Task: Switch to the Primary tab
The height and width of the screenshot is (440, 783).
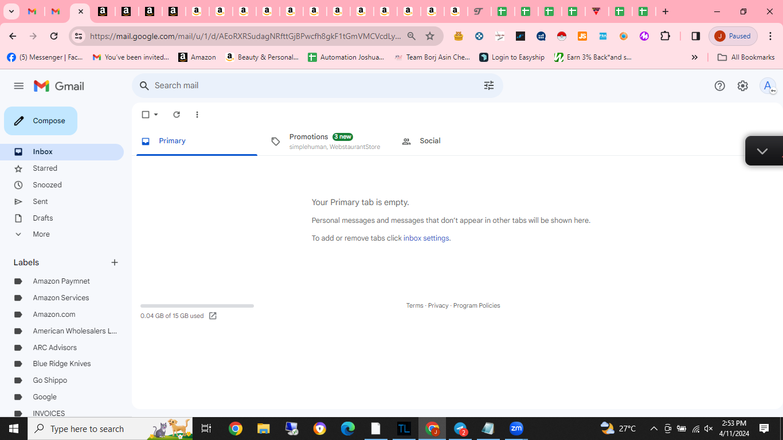Action: coord(197,141)
